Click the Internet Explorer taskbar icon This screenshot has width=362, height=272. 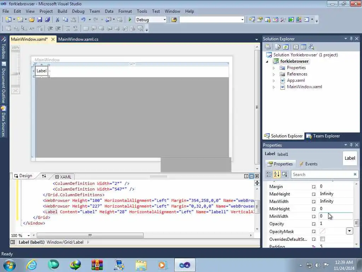point(31,265)
